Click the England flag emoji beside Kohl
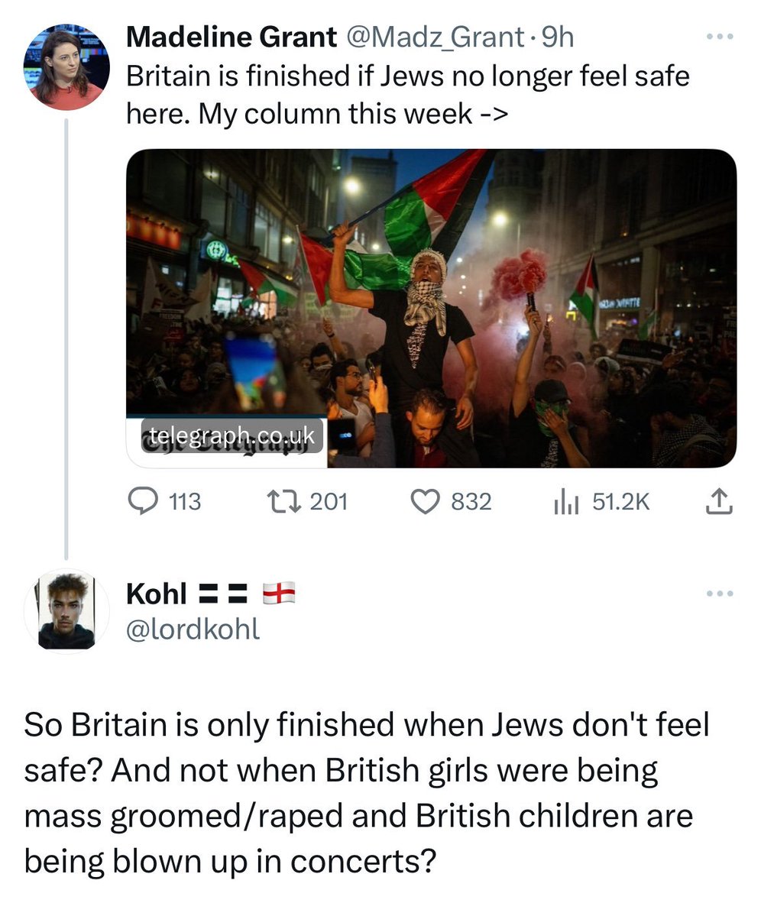761x916 pixels. point(279,593)
